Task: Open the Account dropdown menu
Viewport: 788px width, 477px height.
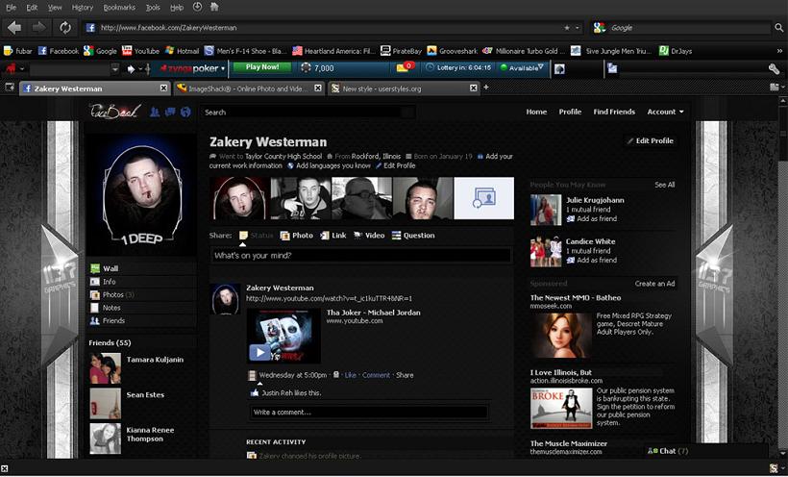Action: (x=666, y=112)
